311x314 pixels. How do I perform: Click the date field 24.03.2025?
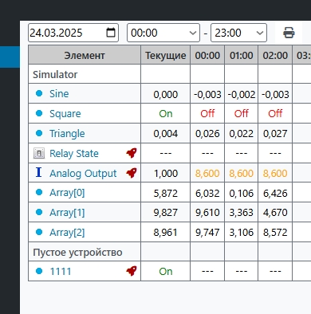tap(73, 33)
